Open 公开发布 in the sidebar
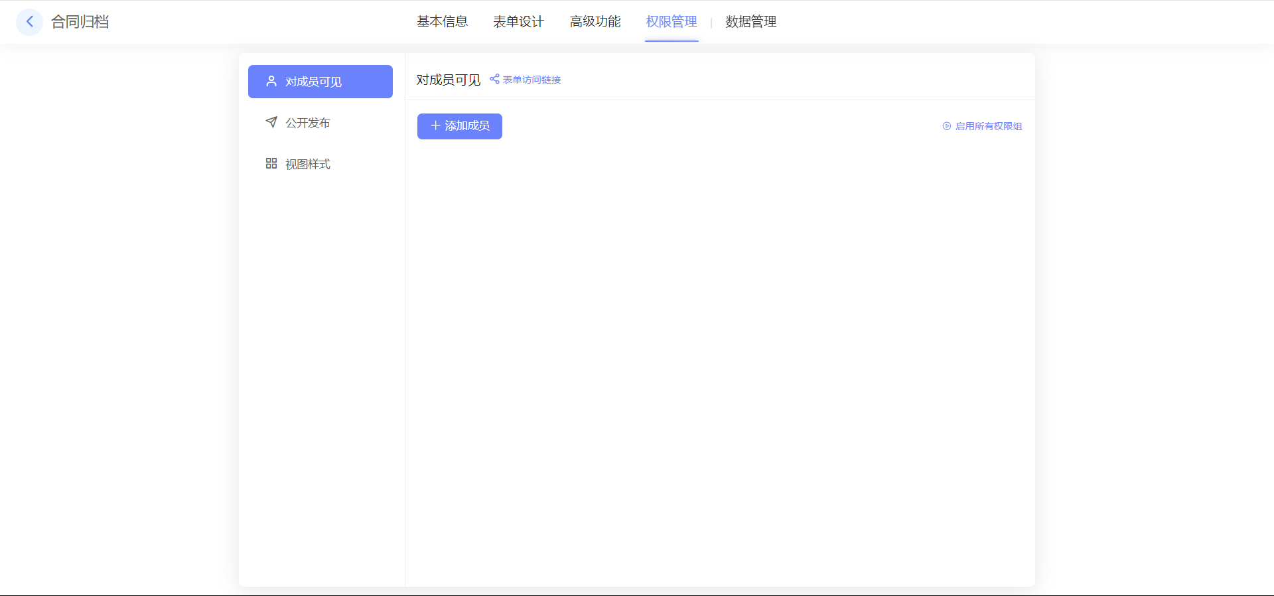The height and width of the screenshot is (596, 1274). (x=308, y=123)
